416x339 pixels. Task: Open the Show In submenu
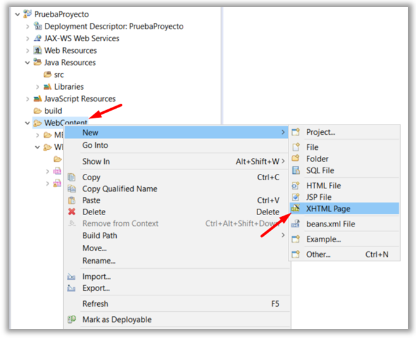pyautogui.click(x=95, y=161)
